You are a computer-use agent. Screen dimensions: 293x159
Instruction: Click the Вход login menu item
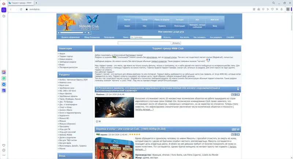click(215, 26)
